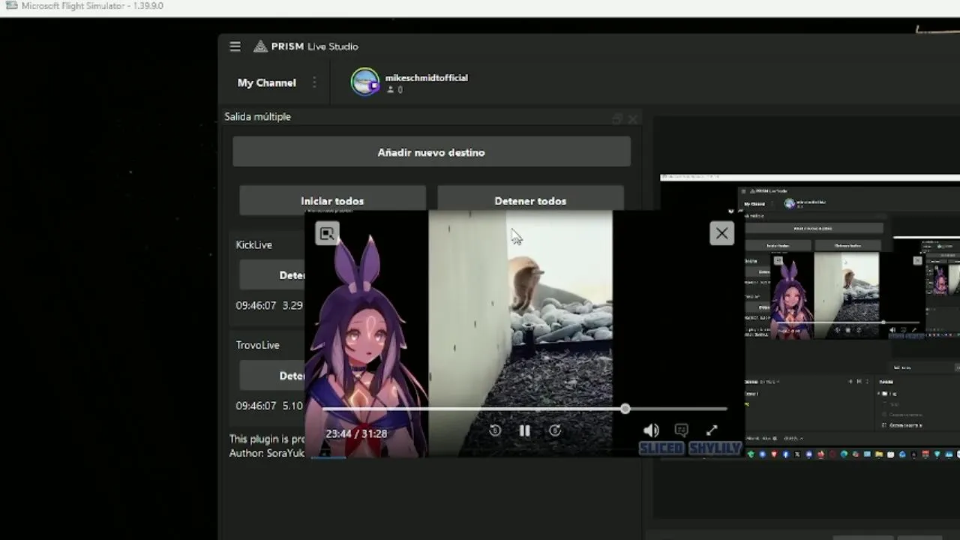The height and width of the screenshot is (540, 960).
Task: Click the KickLive destination label
Action: (254, 244)
